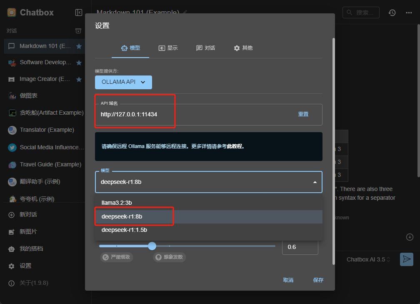
Task: Open the 翻译助手 (示例) conversation
Action: 45,182
